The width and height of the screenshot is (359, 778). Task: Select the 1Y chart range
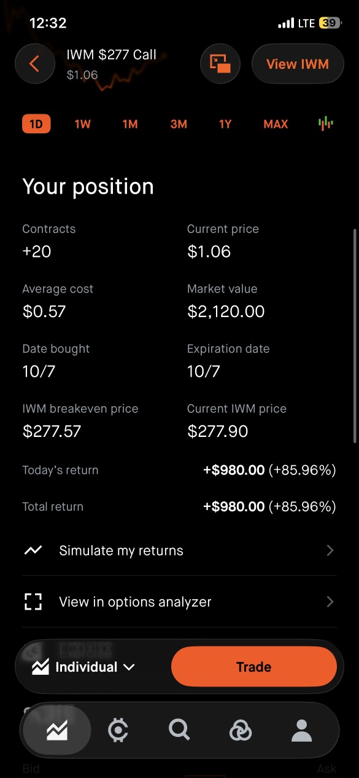pyautogui.click(x=225, y=124)
